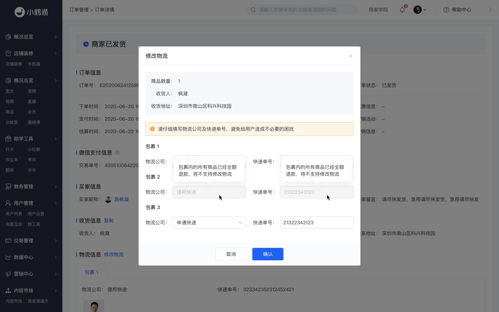
Task: Click the 取消 button
Action: click(x=231, y=254)
